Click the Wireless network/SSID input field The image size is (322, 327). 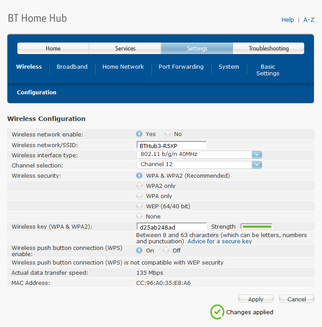click(172, 145)
